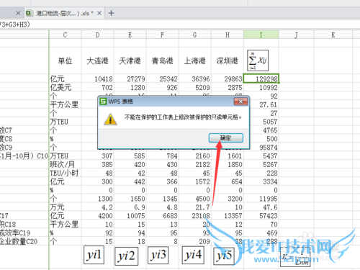Select cell containing 21.7
This screenshot has height=270, width=360.
[x=194, y=207]
